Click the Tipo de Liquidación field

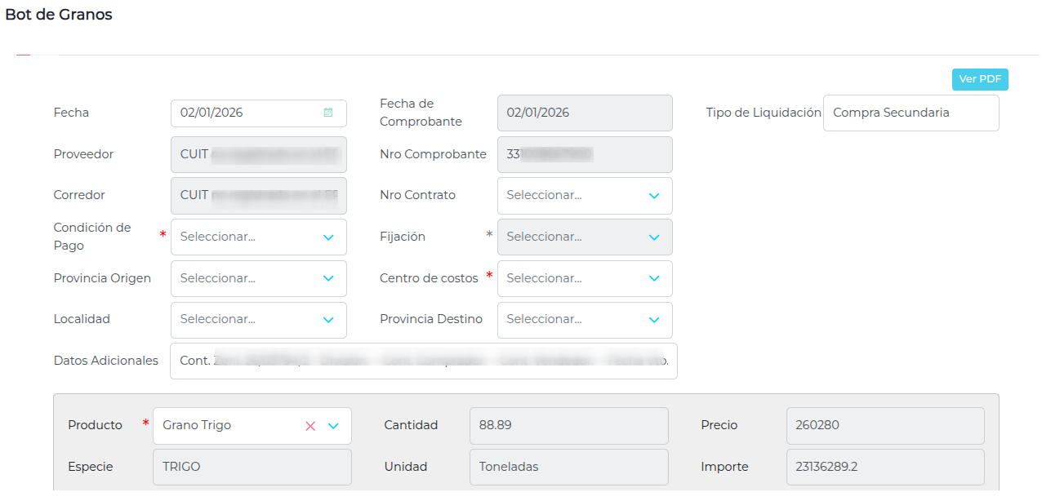tap(911, 113)
